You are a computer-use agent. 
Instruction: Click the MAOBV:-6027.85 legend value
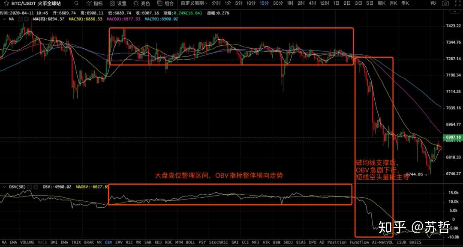pyautogui.click(x=93, y=187)
